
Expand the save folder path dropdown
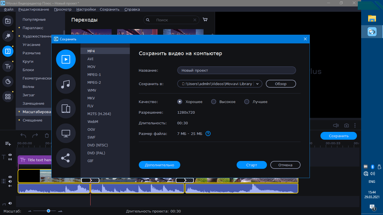pyautogui.click(x=258, y=84)
